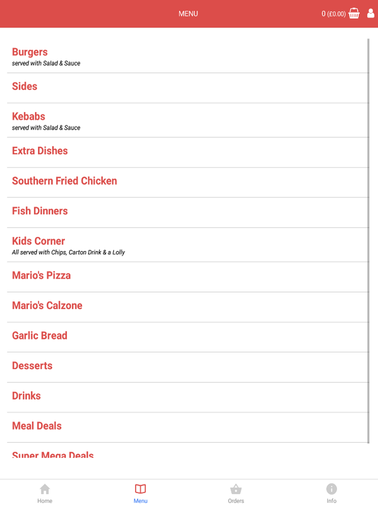Image resolution: width=378 pixels, height=505 pixels.
Task: View basket total 0 (£0.00)
Action: (333, 14)
